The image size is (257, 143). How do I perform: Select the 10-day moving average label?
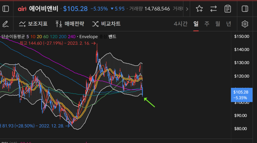[x=33, y=37]
